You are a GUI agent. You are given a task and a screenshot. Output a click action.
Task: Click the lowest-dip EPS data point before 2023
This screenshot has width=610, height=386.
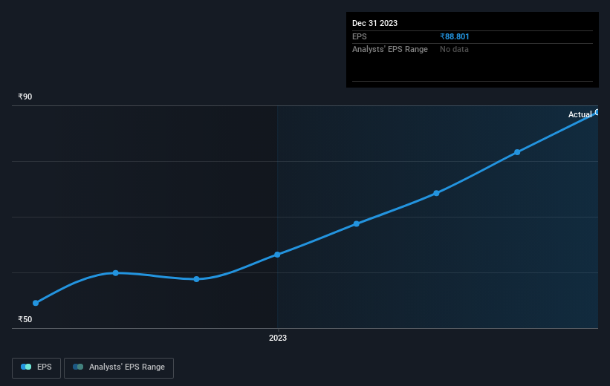coord(196,279)
